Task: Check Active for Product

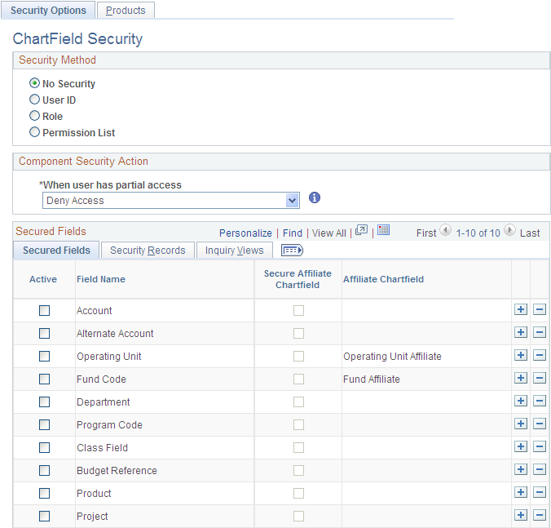Action: pyautogui.click(x=44, y=494)
